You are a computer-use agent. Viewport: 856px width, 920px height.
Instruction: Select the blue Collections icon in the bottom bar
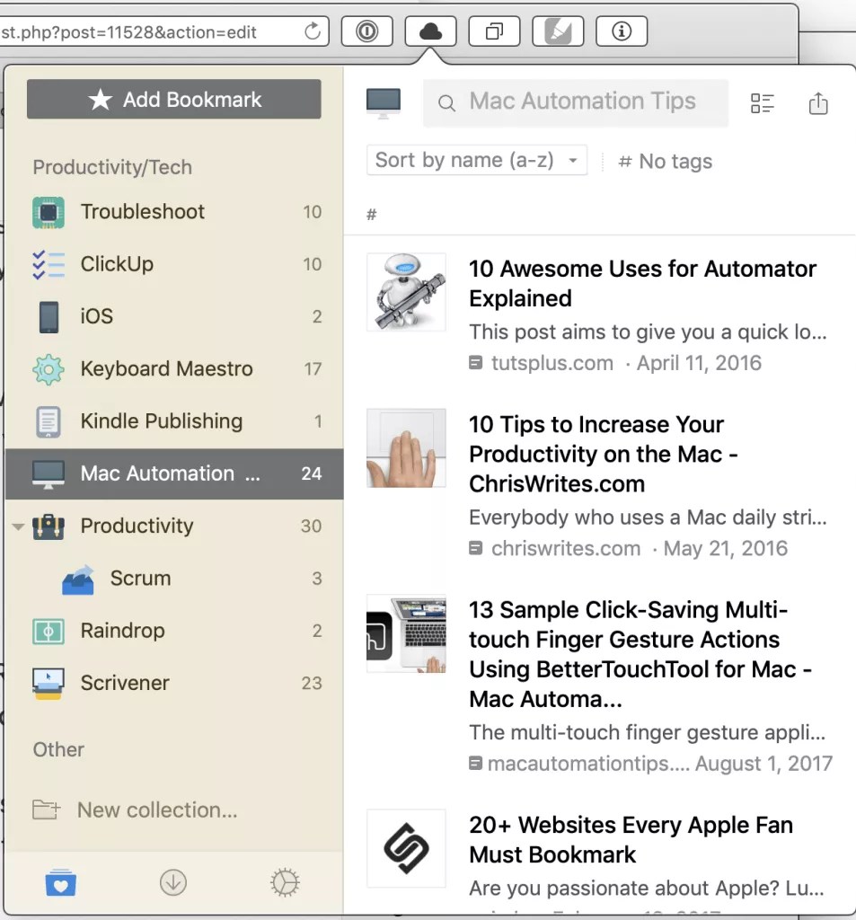point(60,882)
